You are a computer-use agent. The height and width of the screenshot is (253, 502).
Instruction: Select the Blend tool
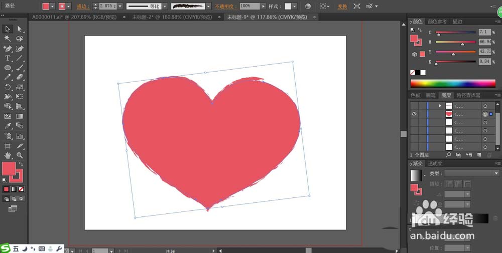pos(20,126)
